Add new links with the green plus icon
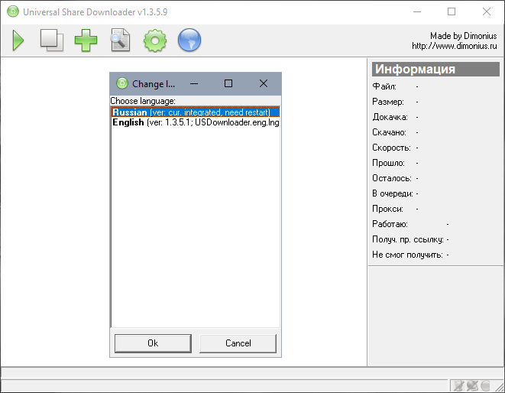The image size is (505, 393). coord(86,41)
